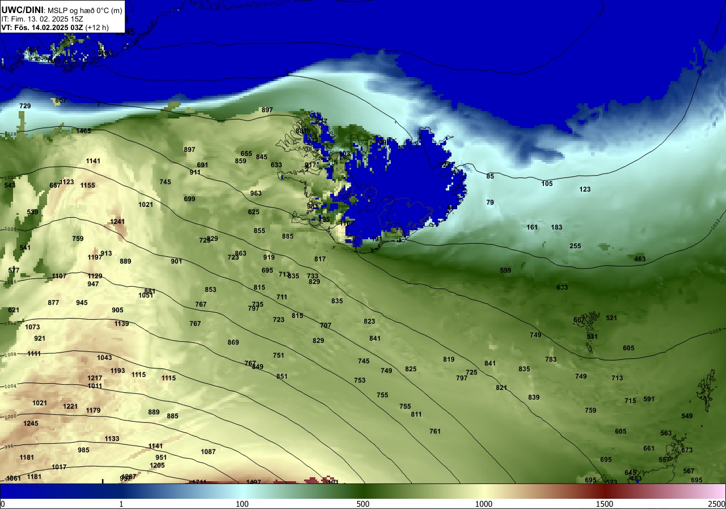The height and width of the screenshot is (509, 726).
Task: Click the value 1139 on the map
Action: 121,324
